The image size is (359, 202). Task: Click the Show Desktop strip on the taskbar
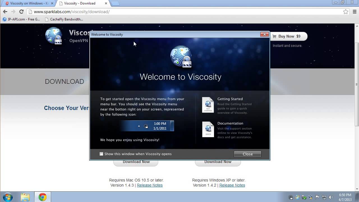point(357,197)
